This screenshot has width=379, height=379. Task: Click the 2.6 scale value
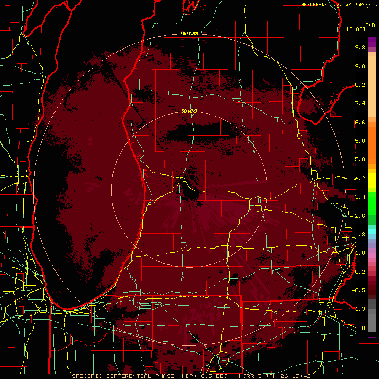point(360,216)
